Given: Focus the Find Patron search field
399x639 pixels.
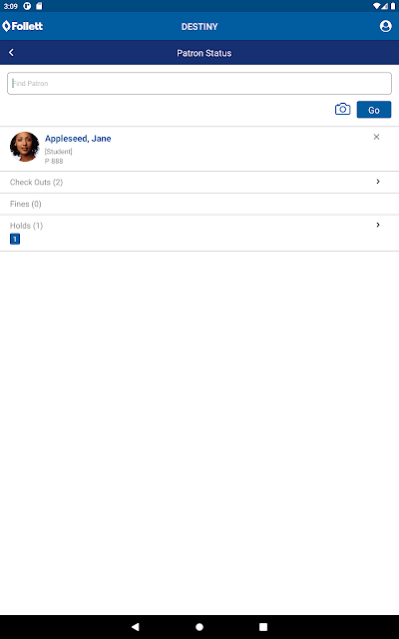Looking at the screenshot, I should pyautogui.click(x=199, y=83).
